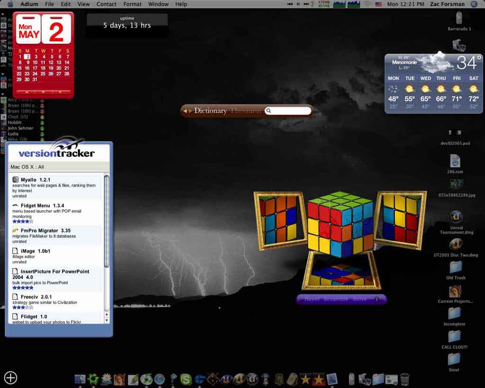
Task: Switch widget to Thesaurus mode
Action: click(x=246, y=111)
